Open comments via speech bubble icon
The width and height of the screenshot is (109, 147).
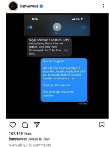pos(25,125)
